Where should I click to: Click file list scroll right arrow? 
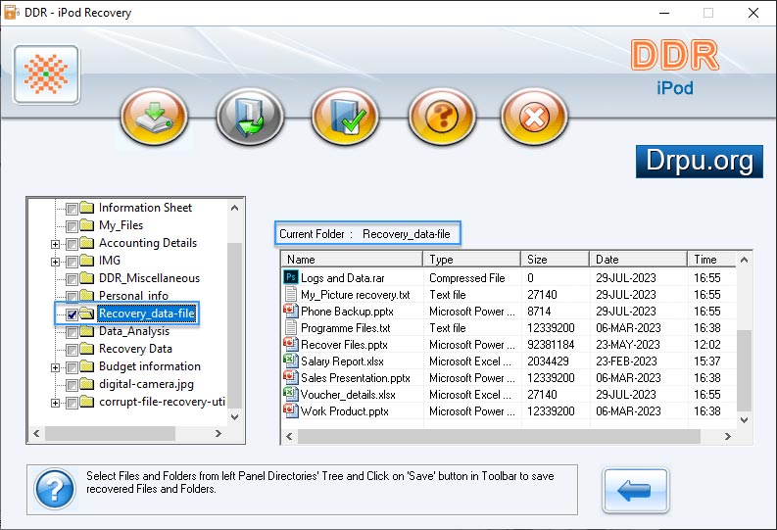[727, 436]
